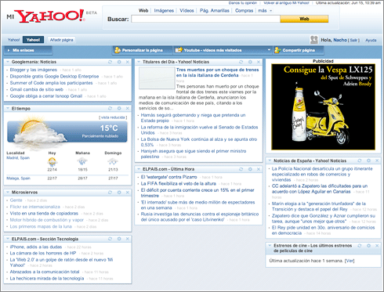The image size is (384, 292).
Task: Expand the Mis enlaces panel
Action: [x=28, y=50]
